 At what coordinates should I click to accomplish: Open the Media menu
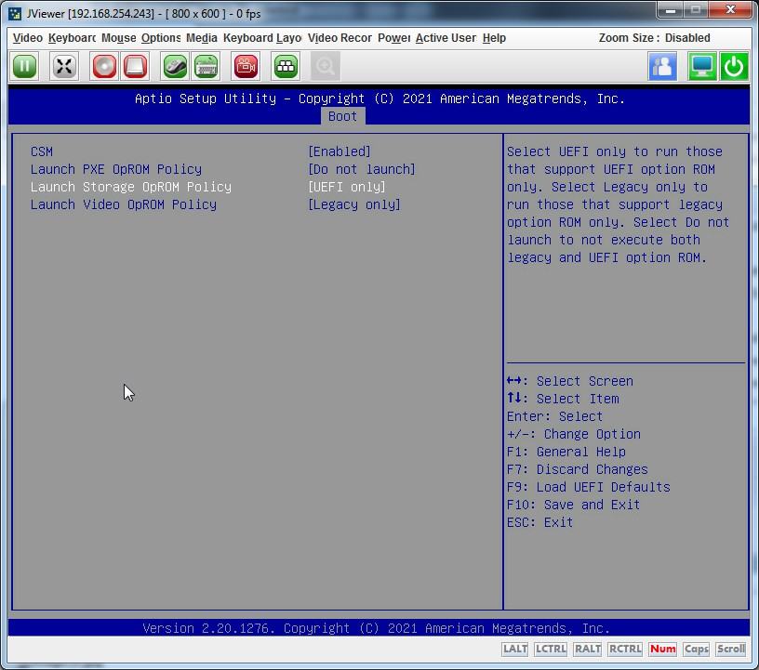pos(201,38)
